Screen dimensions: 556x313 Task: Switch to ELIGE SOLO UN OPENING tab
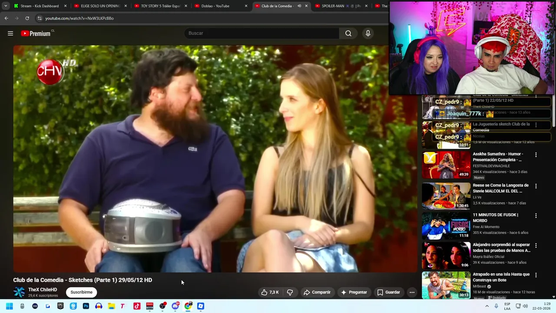point(100,6)
